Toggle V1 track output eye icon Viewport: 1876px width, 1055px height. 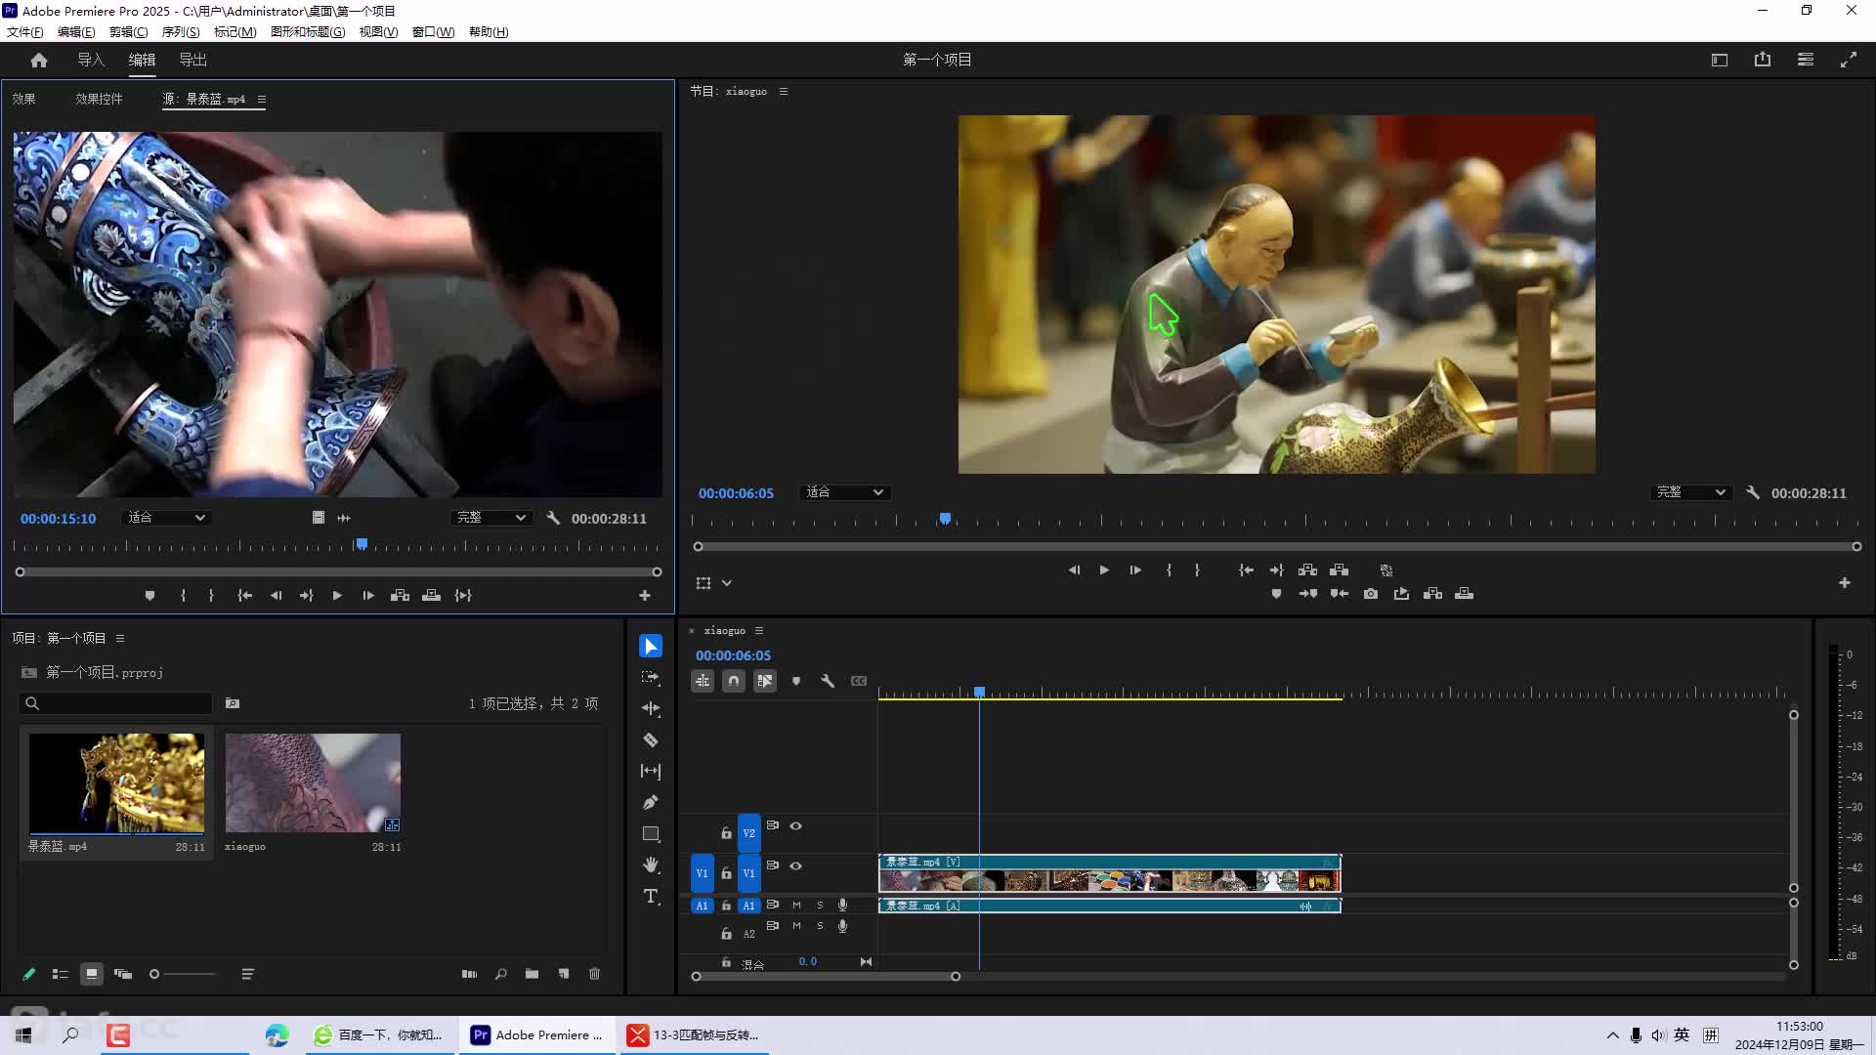[796, 866]
